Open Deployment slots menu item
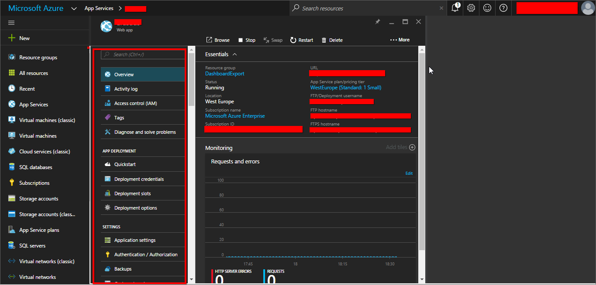Image resolution: width=596 pixels, height=285 pixels. (x=132, y=193)
